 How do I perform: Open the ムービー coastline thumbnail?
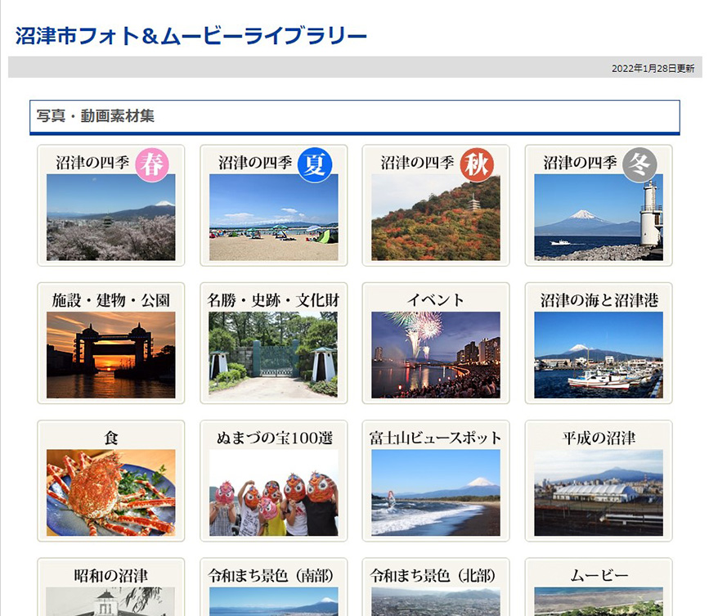(599, 601)
